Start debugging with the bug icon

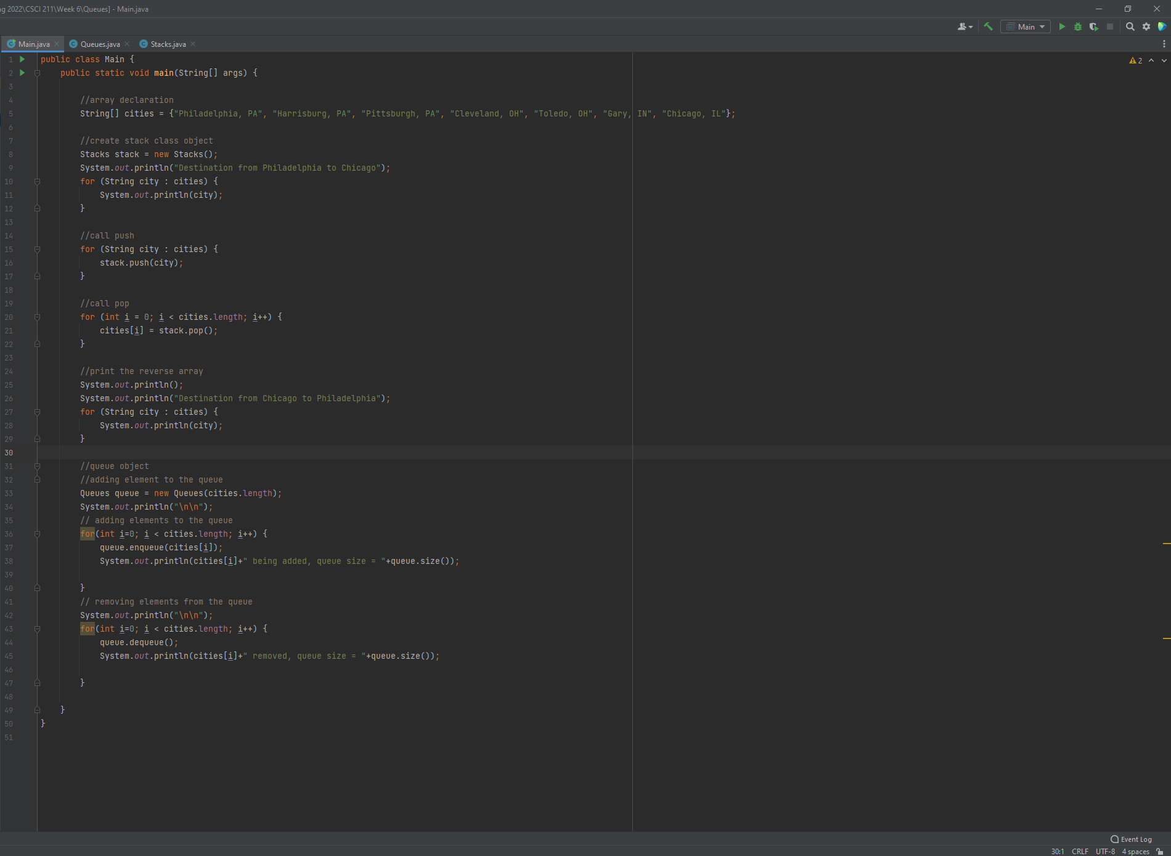tap(1078, 26)
